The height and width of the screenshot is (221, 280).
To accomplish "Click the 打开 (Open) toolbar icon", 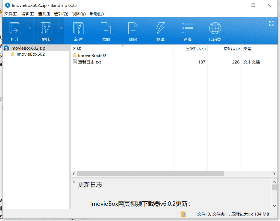I will [15, 28].
